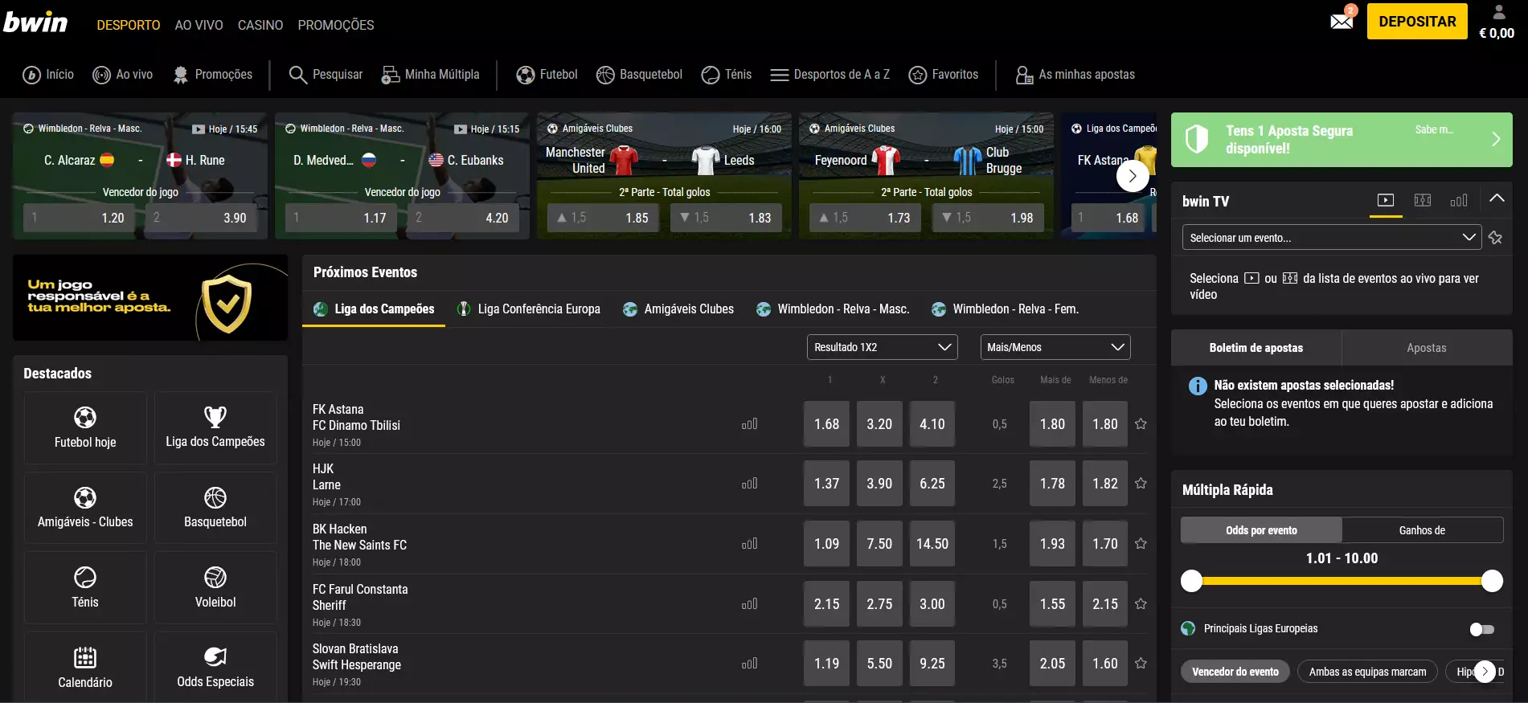1528x703 pixels.
Task: Show more Múltipla Rápida filter chips
Action: 1485,672
